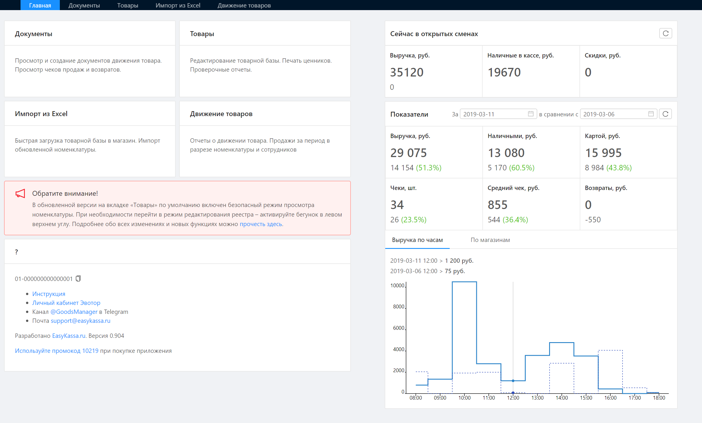Go to Документы in top menu

(x=84, y=5)
